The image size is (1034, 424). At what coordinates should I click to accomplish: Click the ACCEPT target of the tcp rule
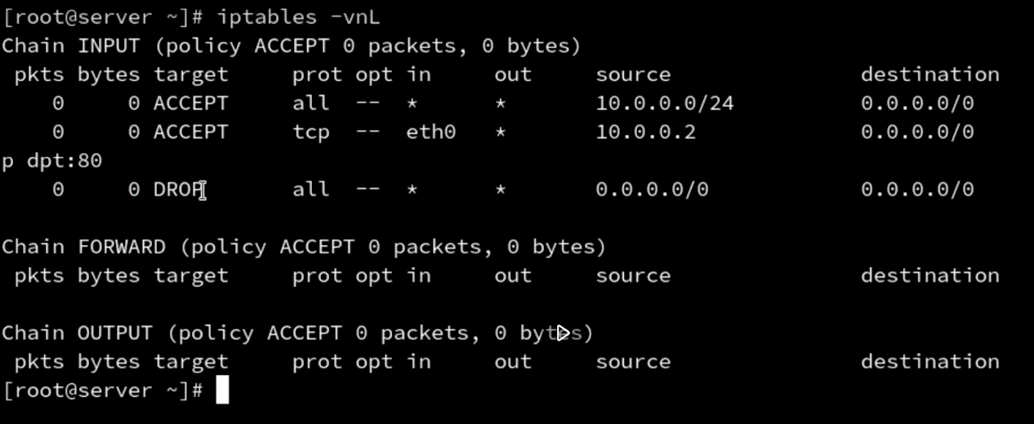190,132
